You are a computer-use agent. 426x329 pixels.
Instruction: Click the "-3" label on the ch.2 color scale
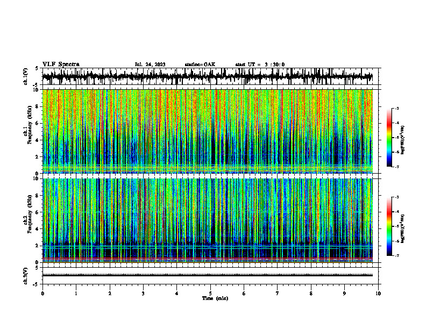pyautogui.click(x=396, y=197)
